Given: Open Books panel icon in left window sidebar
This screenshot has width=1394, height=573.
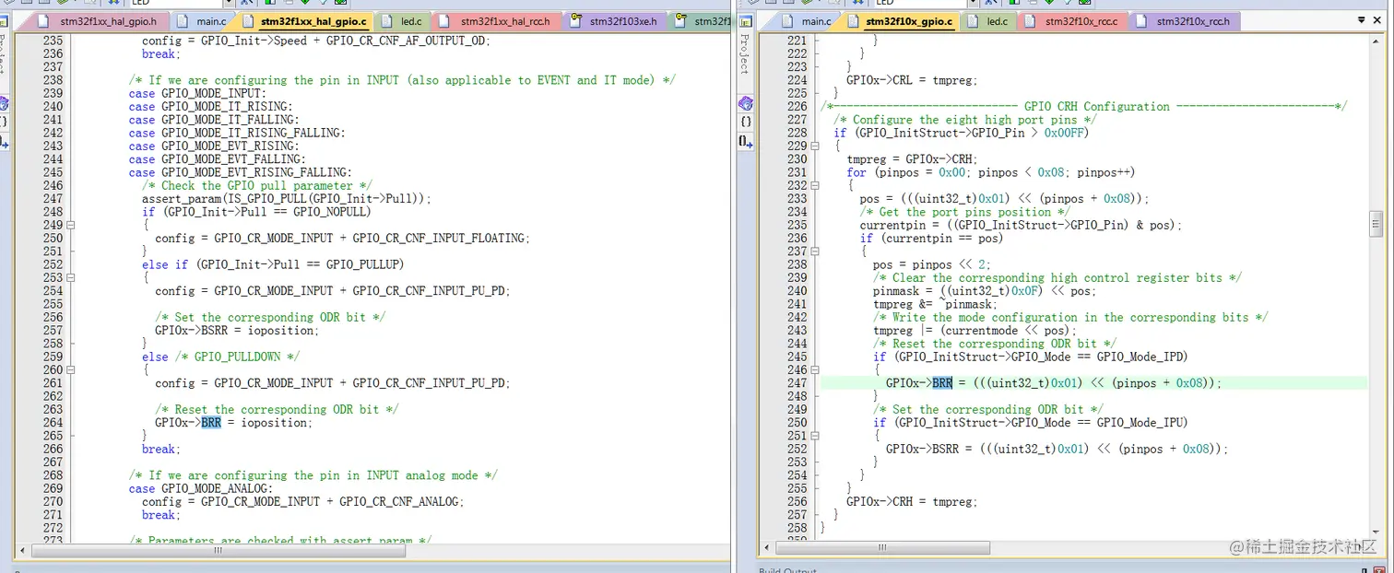Looking at the screenshot, I should click(4, 103).
